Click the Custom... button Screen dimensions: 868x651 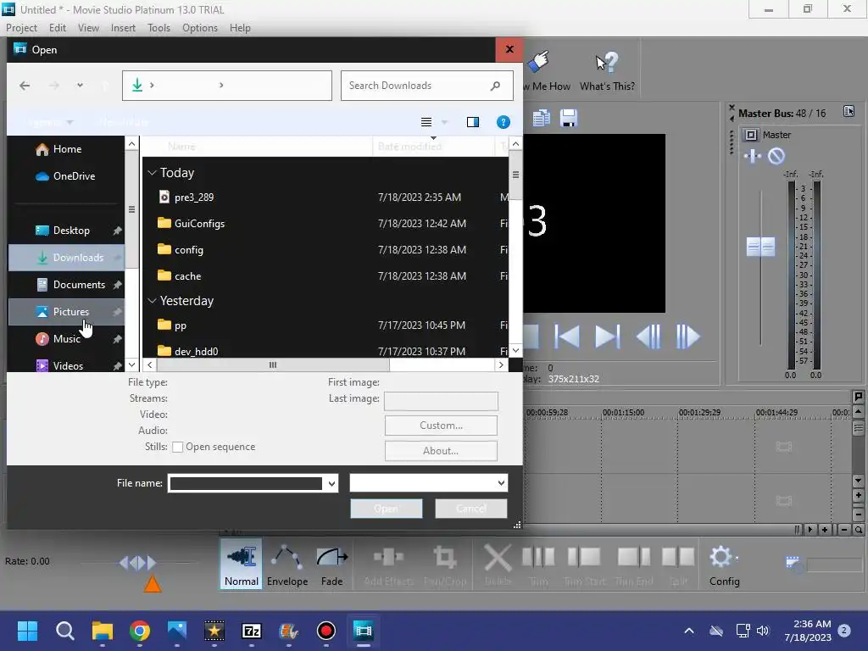point(441,426)
